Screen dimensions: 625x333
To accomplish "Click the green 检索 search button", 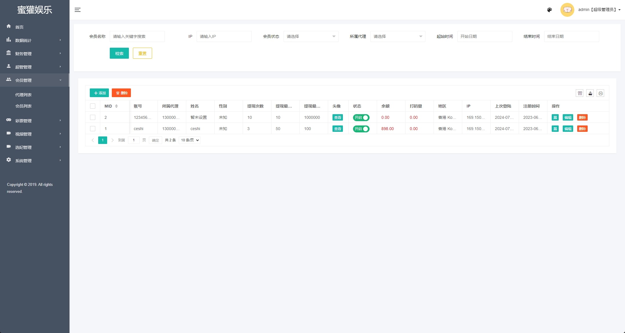I will point(119,53).
